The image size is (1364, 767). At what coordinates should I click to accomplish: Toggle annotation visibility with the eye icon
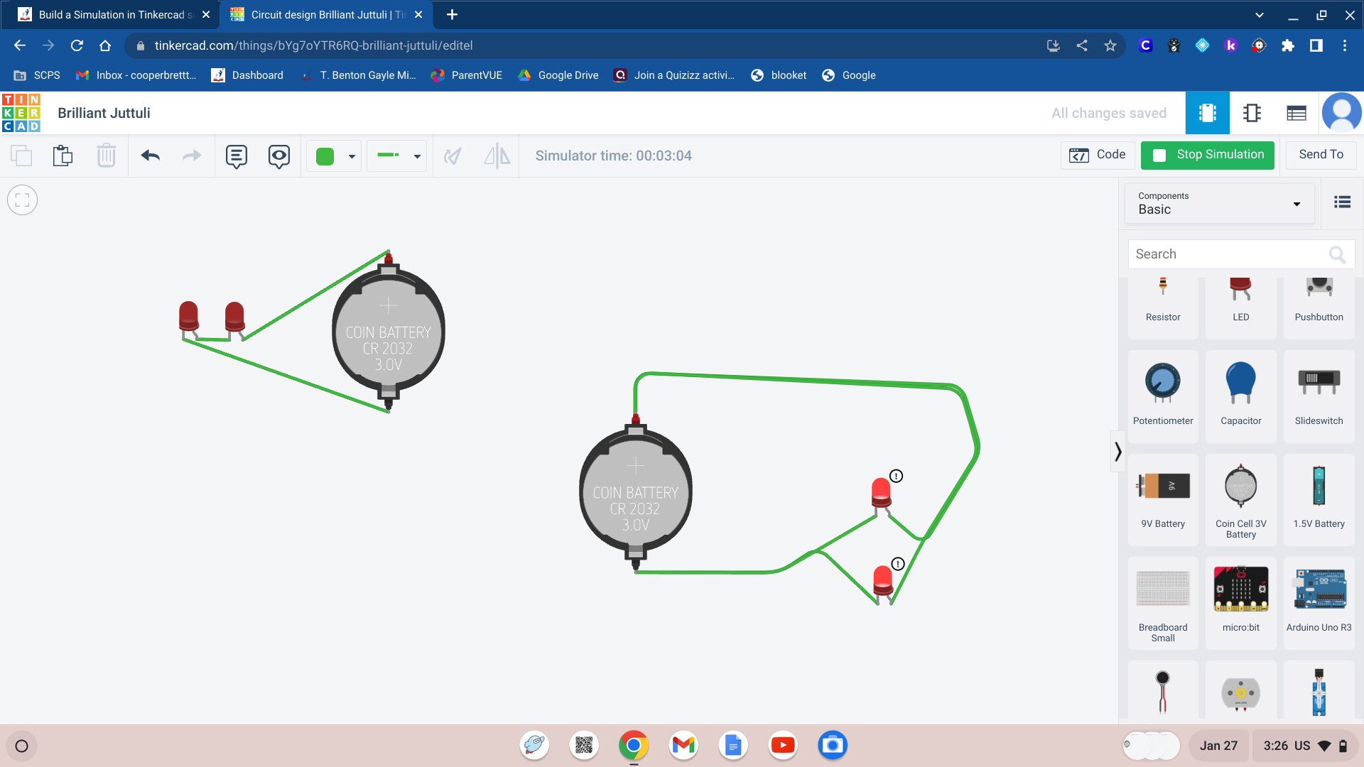coord(278,156)
